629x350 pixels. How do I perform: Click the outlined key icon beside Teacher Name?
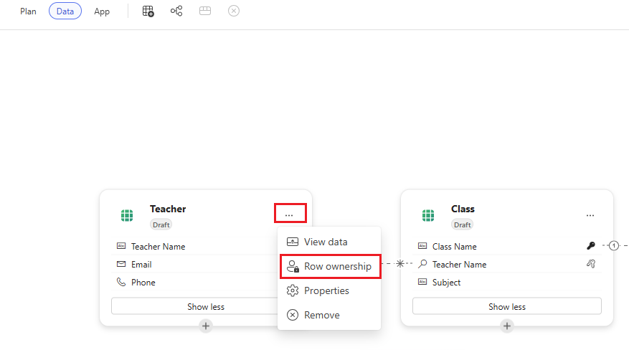[x=591, y=264]
